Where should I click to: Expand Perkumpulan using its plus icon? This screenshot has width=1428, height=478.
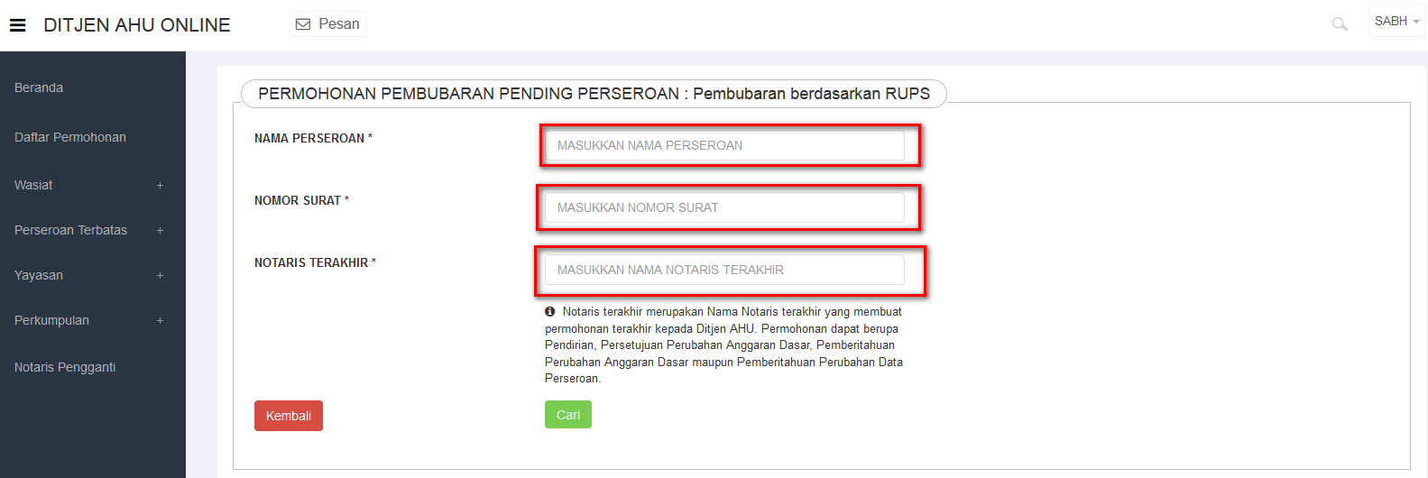coord(160,321)
